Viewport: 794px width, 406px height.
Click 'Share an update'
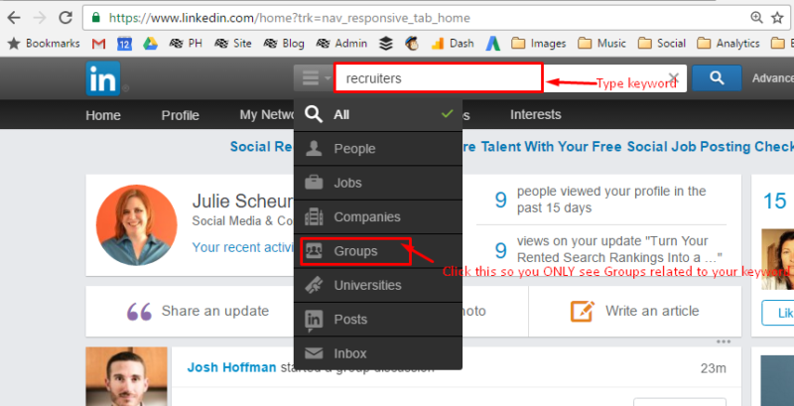coord(198,311)
